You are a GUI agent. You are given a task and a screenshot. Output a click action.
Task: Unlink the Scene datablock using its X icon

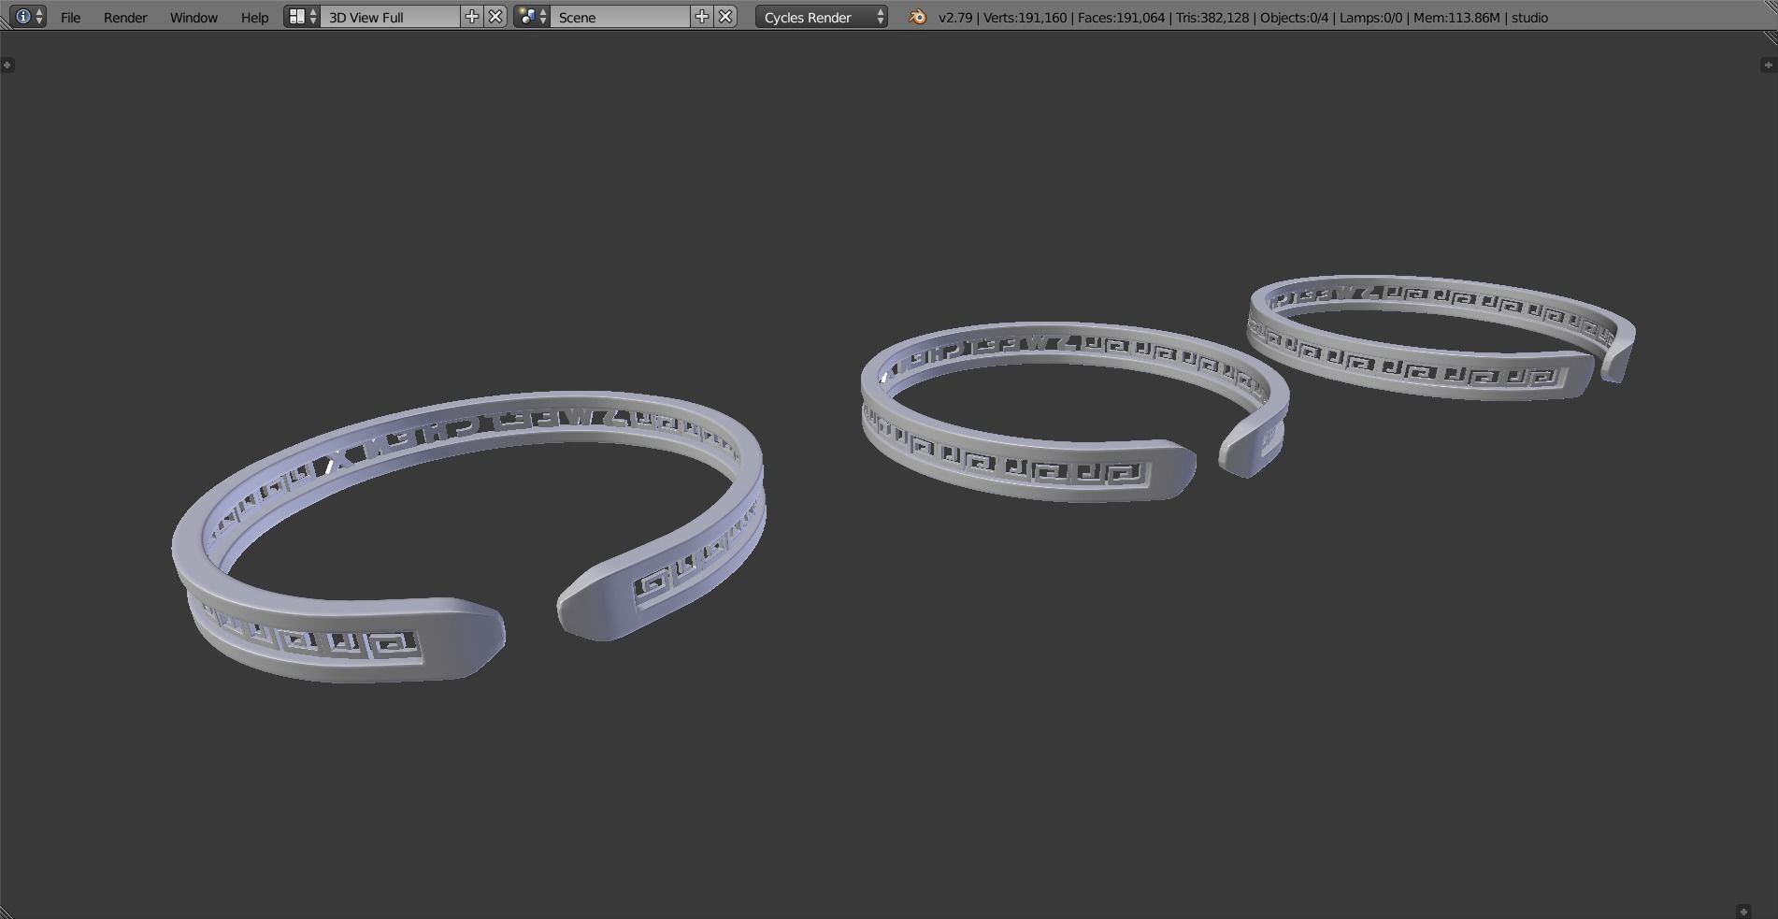[724, 17]
